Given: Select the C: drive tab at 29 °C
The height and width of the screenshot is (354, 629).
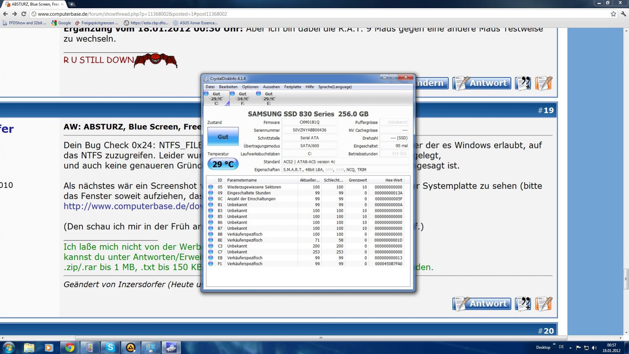Looking at the screenshot, I should tap(216, 98).
